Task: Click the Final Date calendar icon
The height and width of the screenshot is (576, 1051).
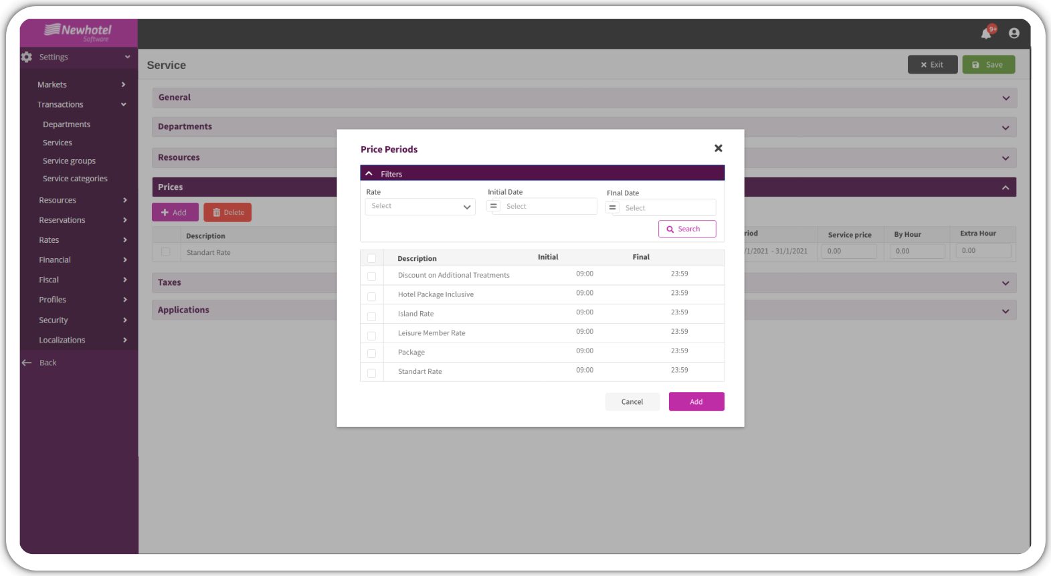Action: click(612, 207)
